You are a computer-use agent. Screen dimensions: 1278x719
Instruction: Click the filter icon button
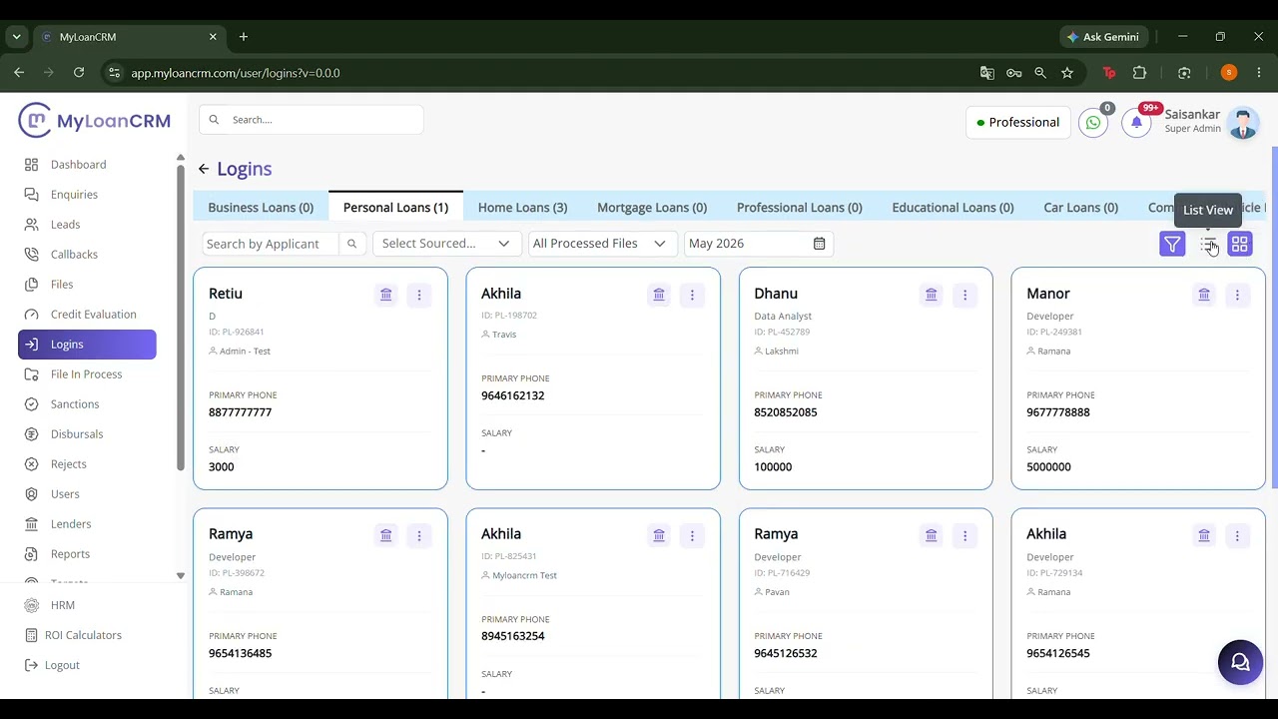[1172, 244]
